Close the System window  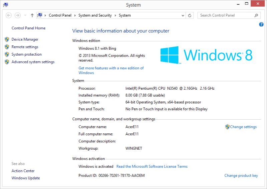coord(258,4)
